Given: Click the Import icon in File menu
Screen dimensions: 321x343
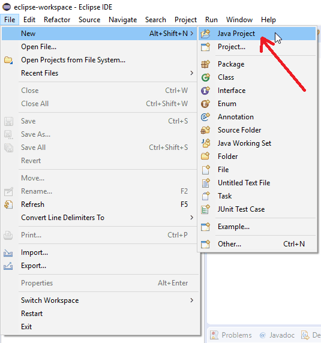Looking at the screenshot, I should (x=8, y=253).
